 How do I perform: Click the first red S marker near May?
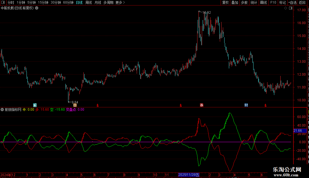(98, 105)
